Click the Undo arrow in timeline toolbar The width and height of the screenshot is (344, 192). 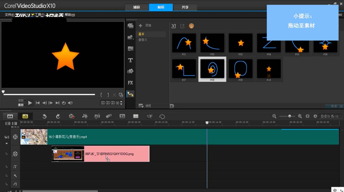click(44, 116)
